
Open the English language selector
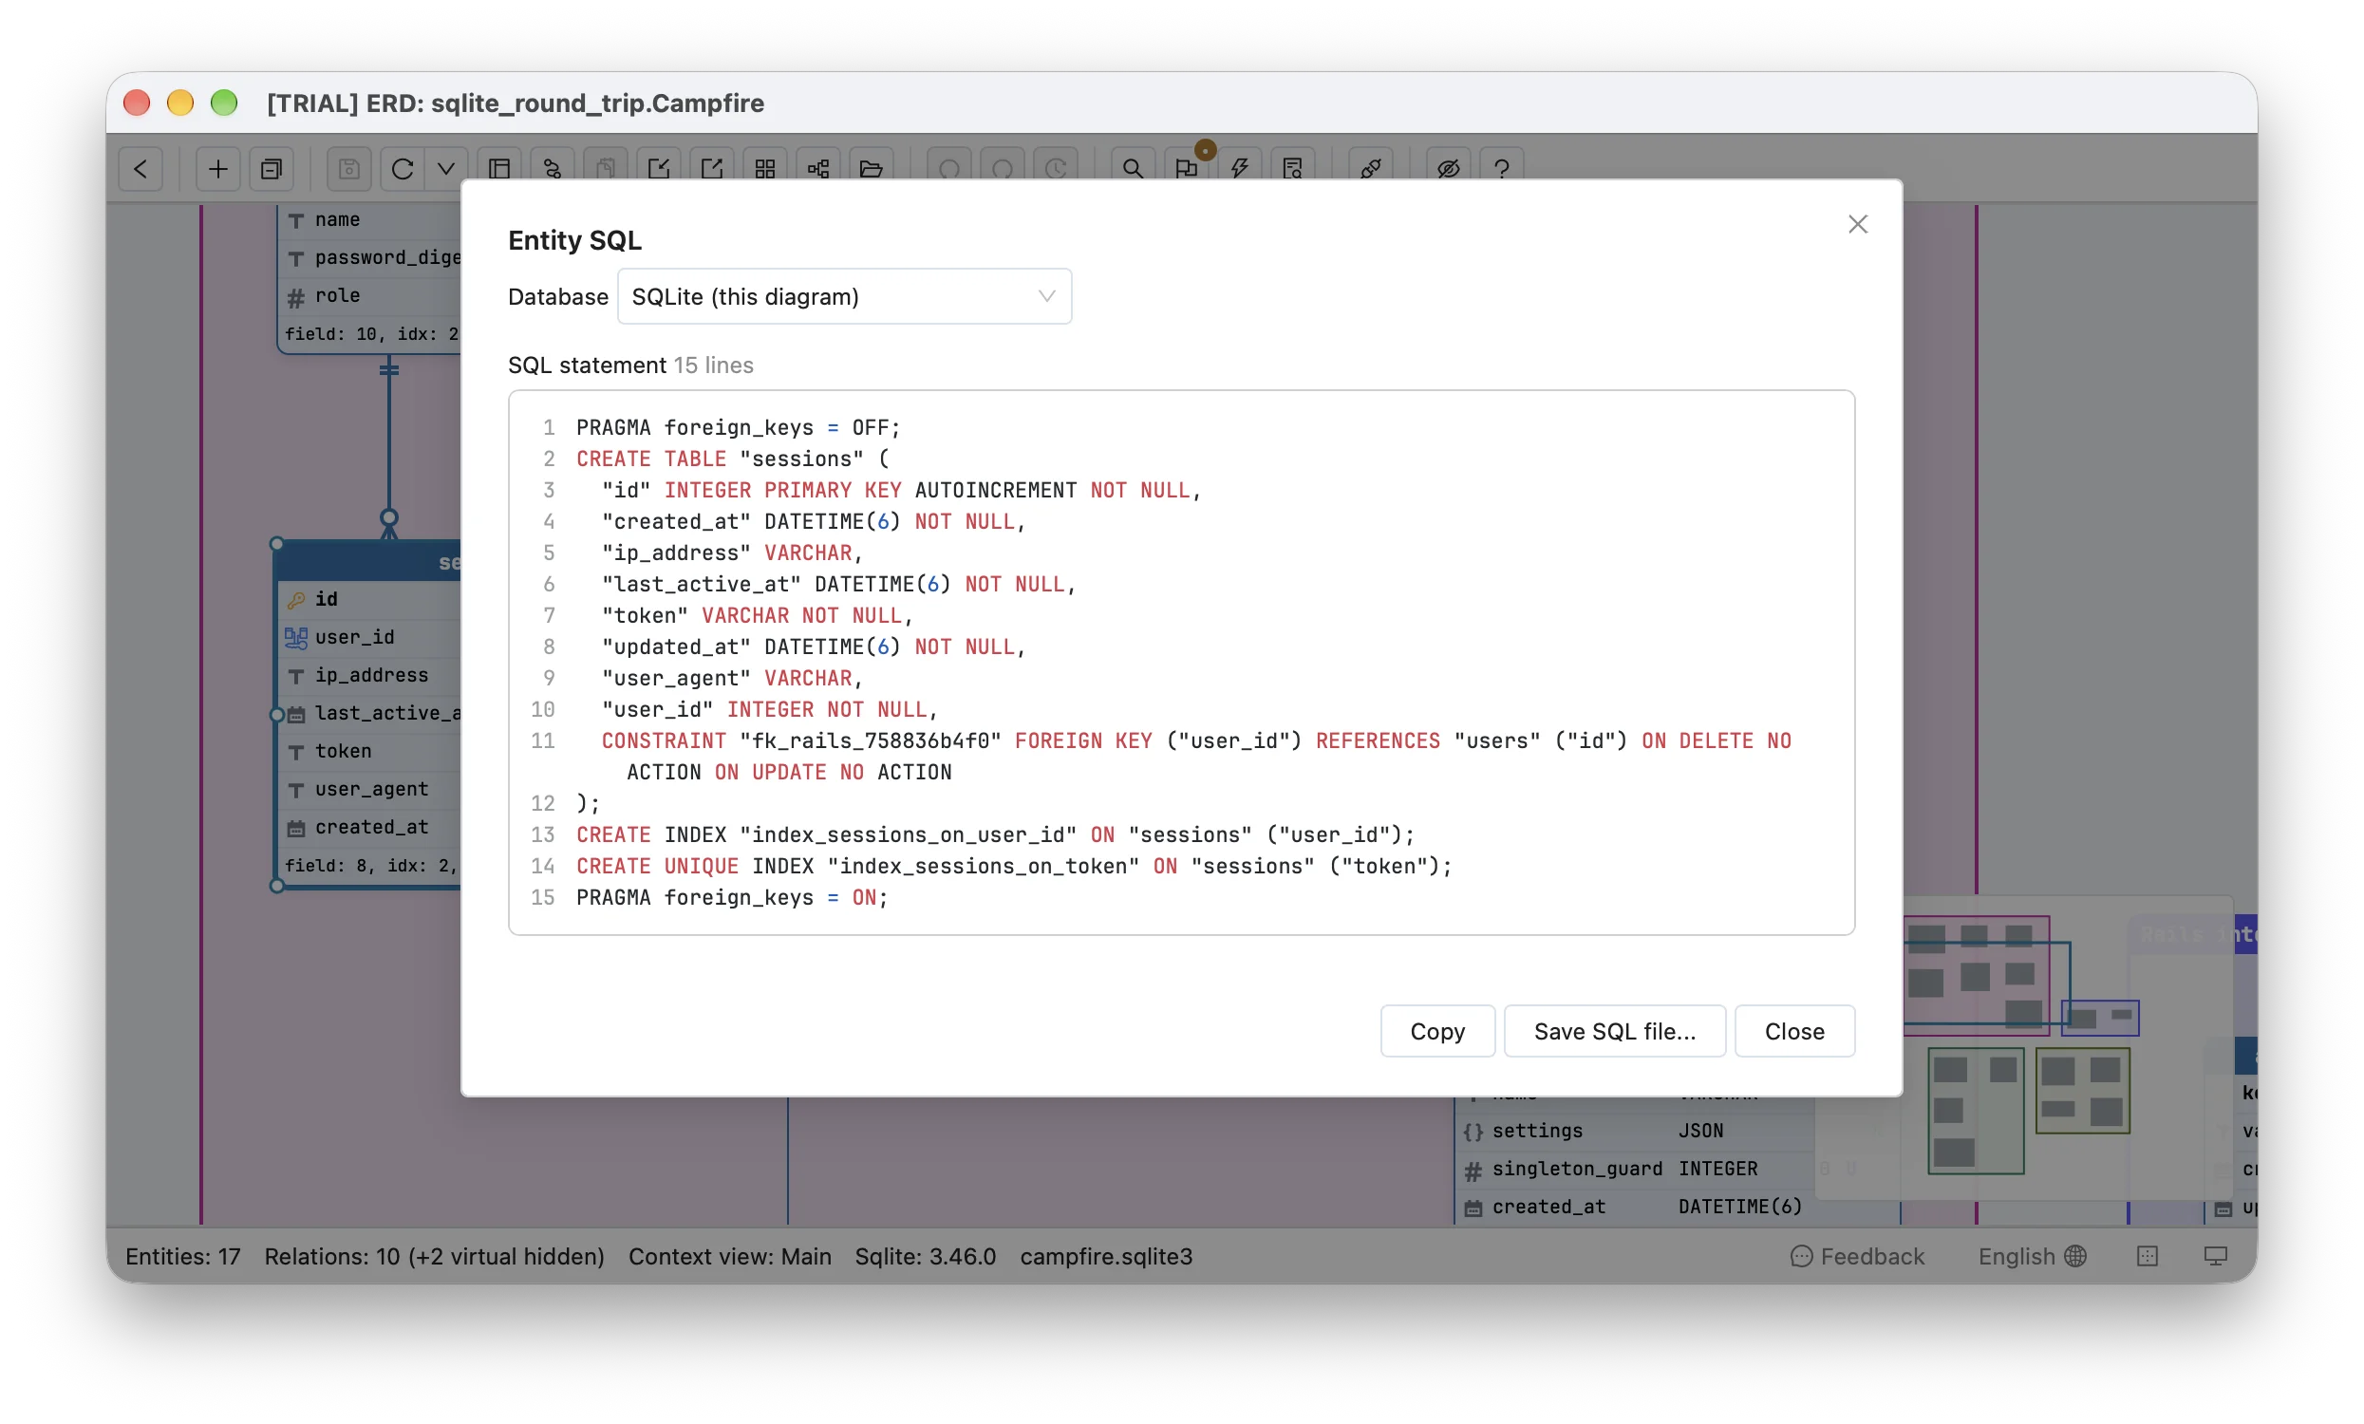tap(2032, 1256)
